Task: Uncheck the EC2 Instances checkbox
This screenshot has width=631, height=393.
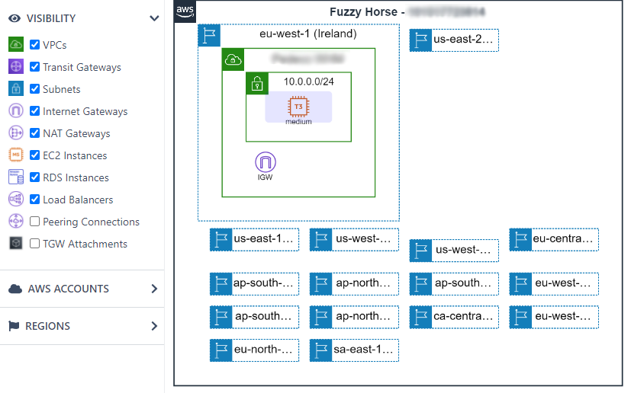Action: pyautogui.click(x=35, y=155)
